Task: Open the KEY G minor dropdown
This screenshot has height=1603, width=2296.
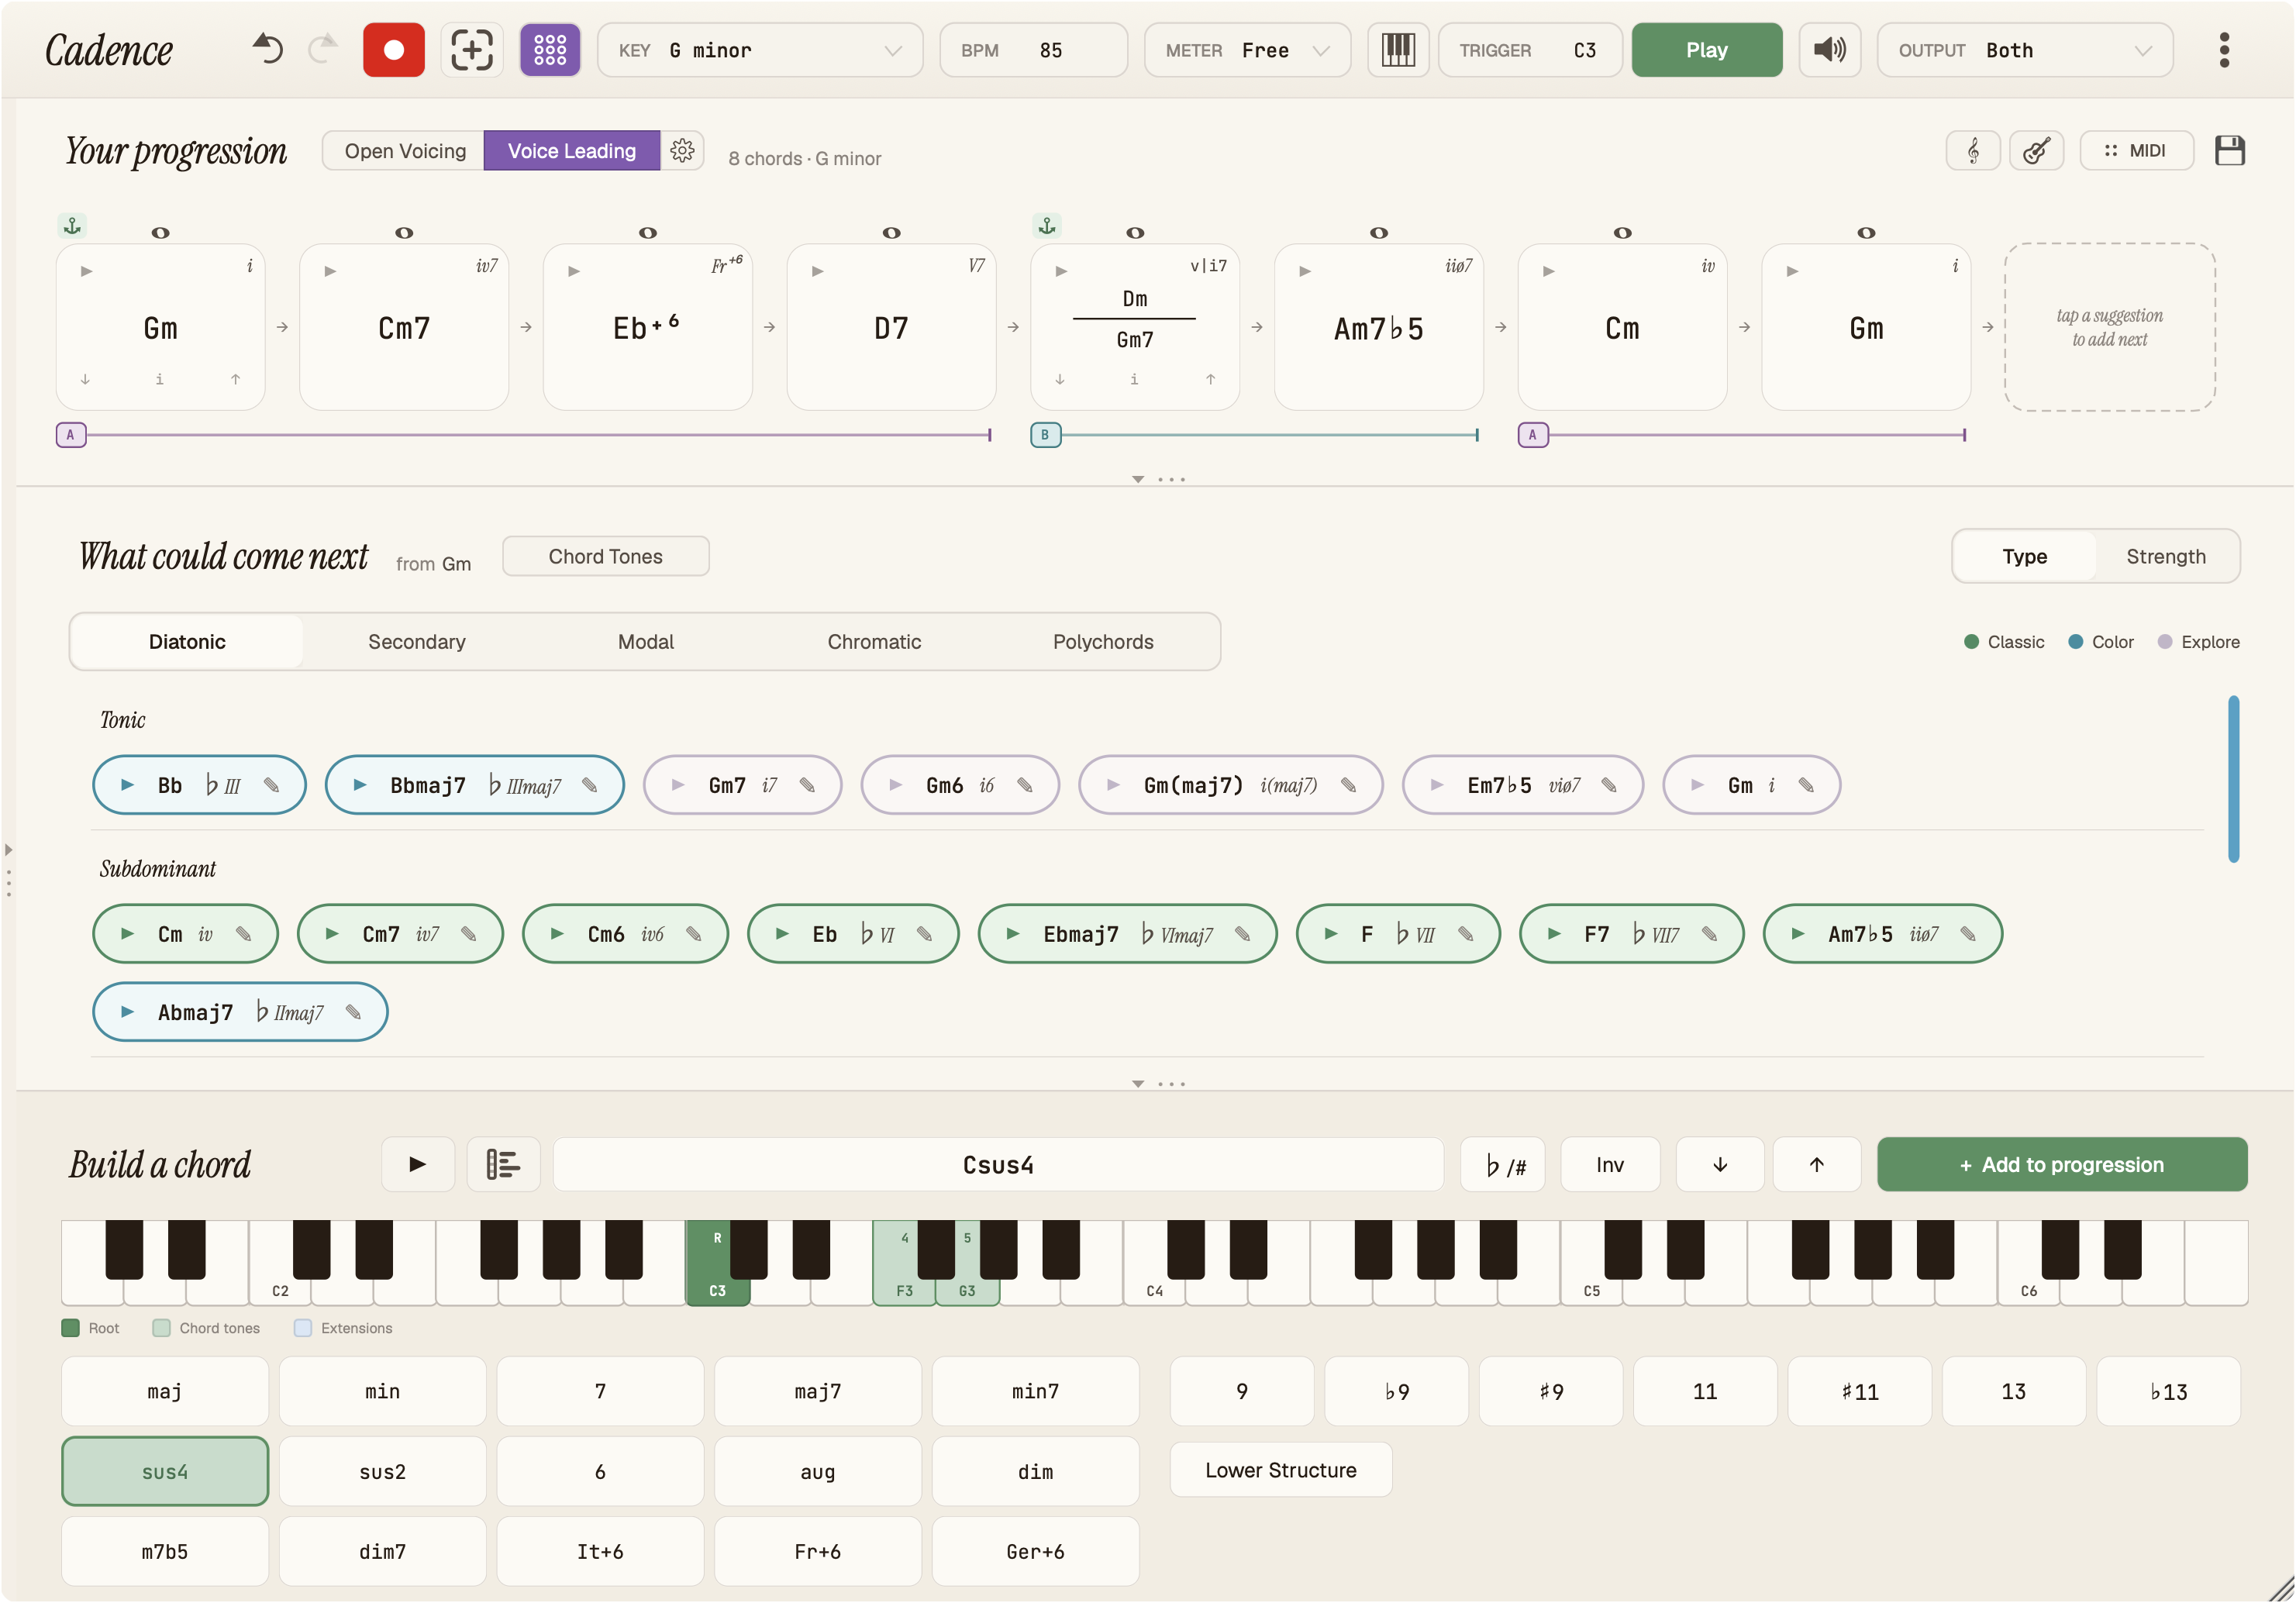Action: [x=760, y=50]
